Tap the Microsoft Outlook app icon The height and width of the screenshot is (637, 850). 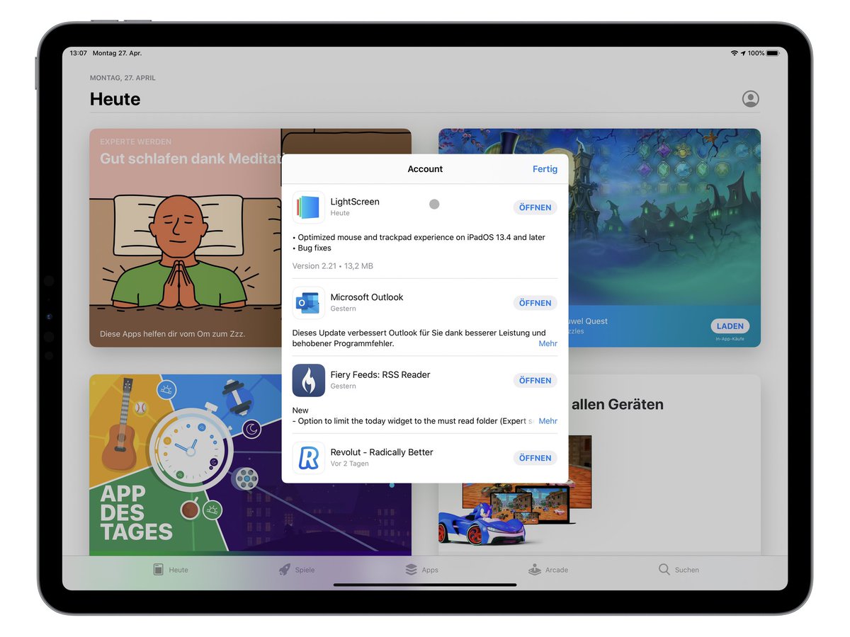309,303
